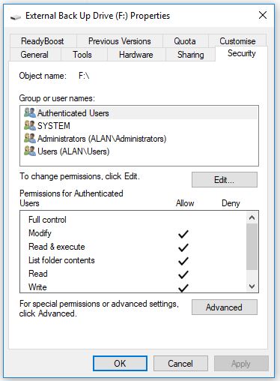Viewport: 280px width, 381px height.
Task: Open Advanced security settings
Action: 225,307
